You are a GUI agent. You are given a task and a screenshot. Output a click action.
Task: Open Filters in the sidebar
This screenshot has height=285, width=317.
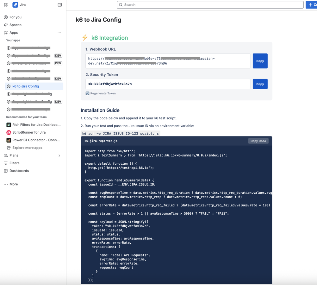point(14,163)
